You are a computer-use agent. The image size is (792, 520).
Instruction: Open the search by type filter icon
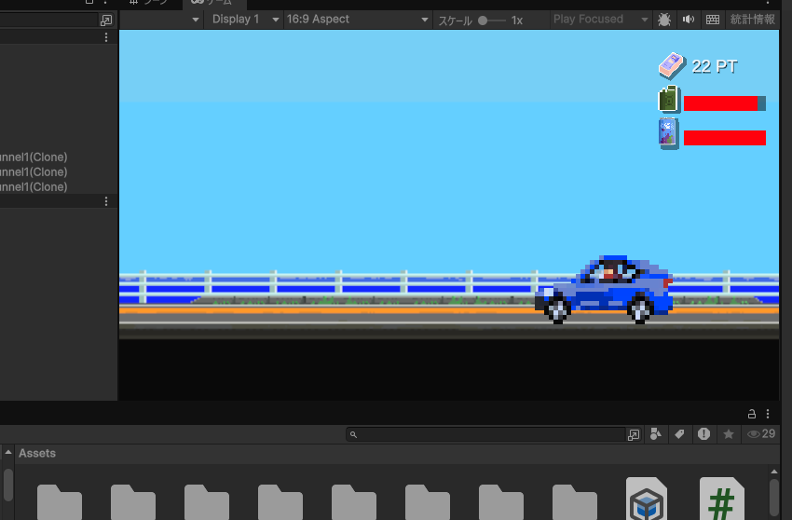(656, 434)
